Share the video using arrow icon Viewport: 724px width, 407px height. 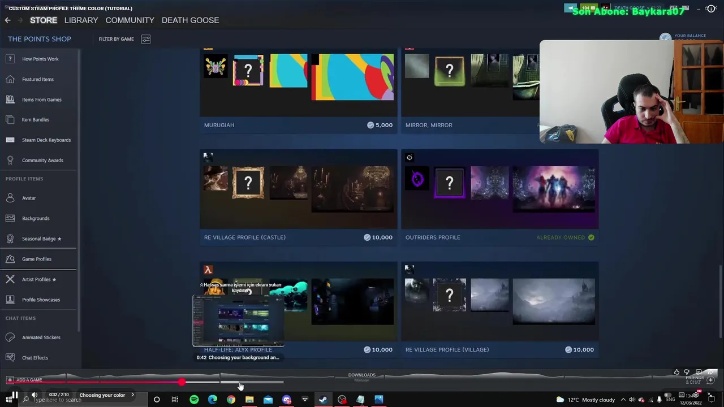click(x=711, y=372)
